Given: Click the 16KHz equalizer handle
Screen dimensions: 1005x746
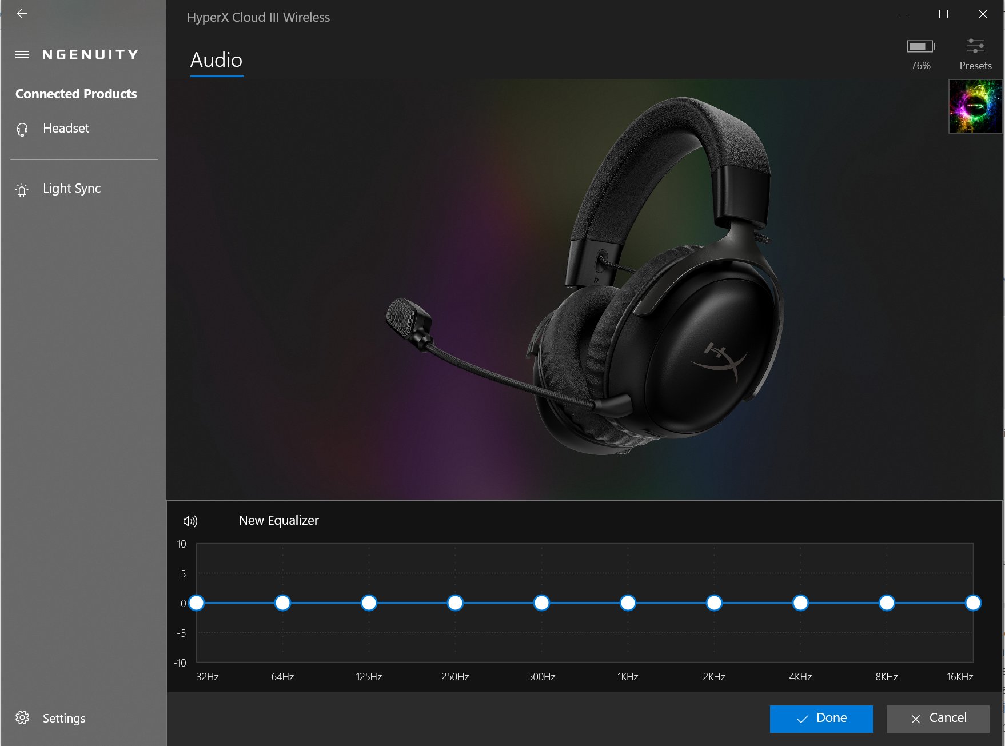Looking at the screenshot, I should point(972,603).
